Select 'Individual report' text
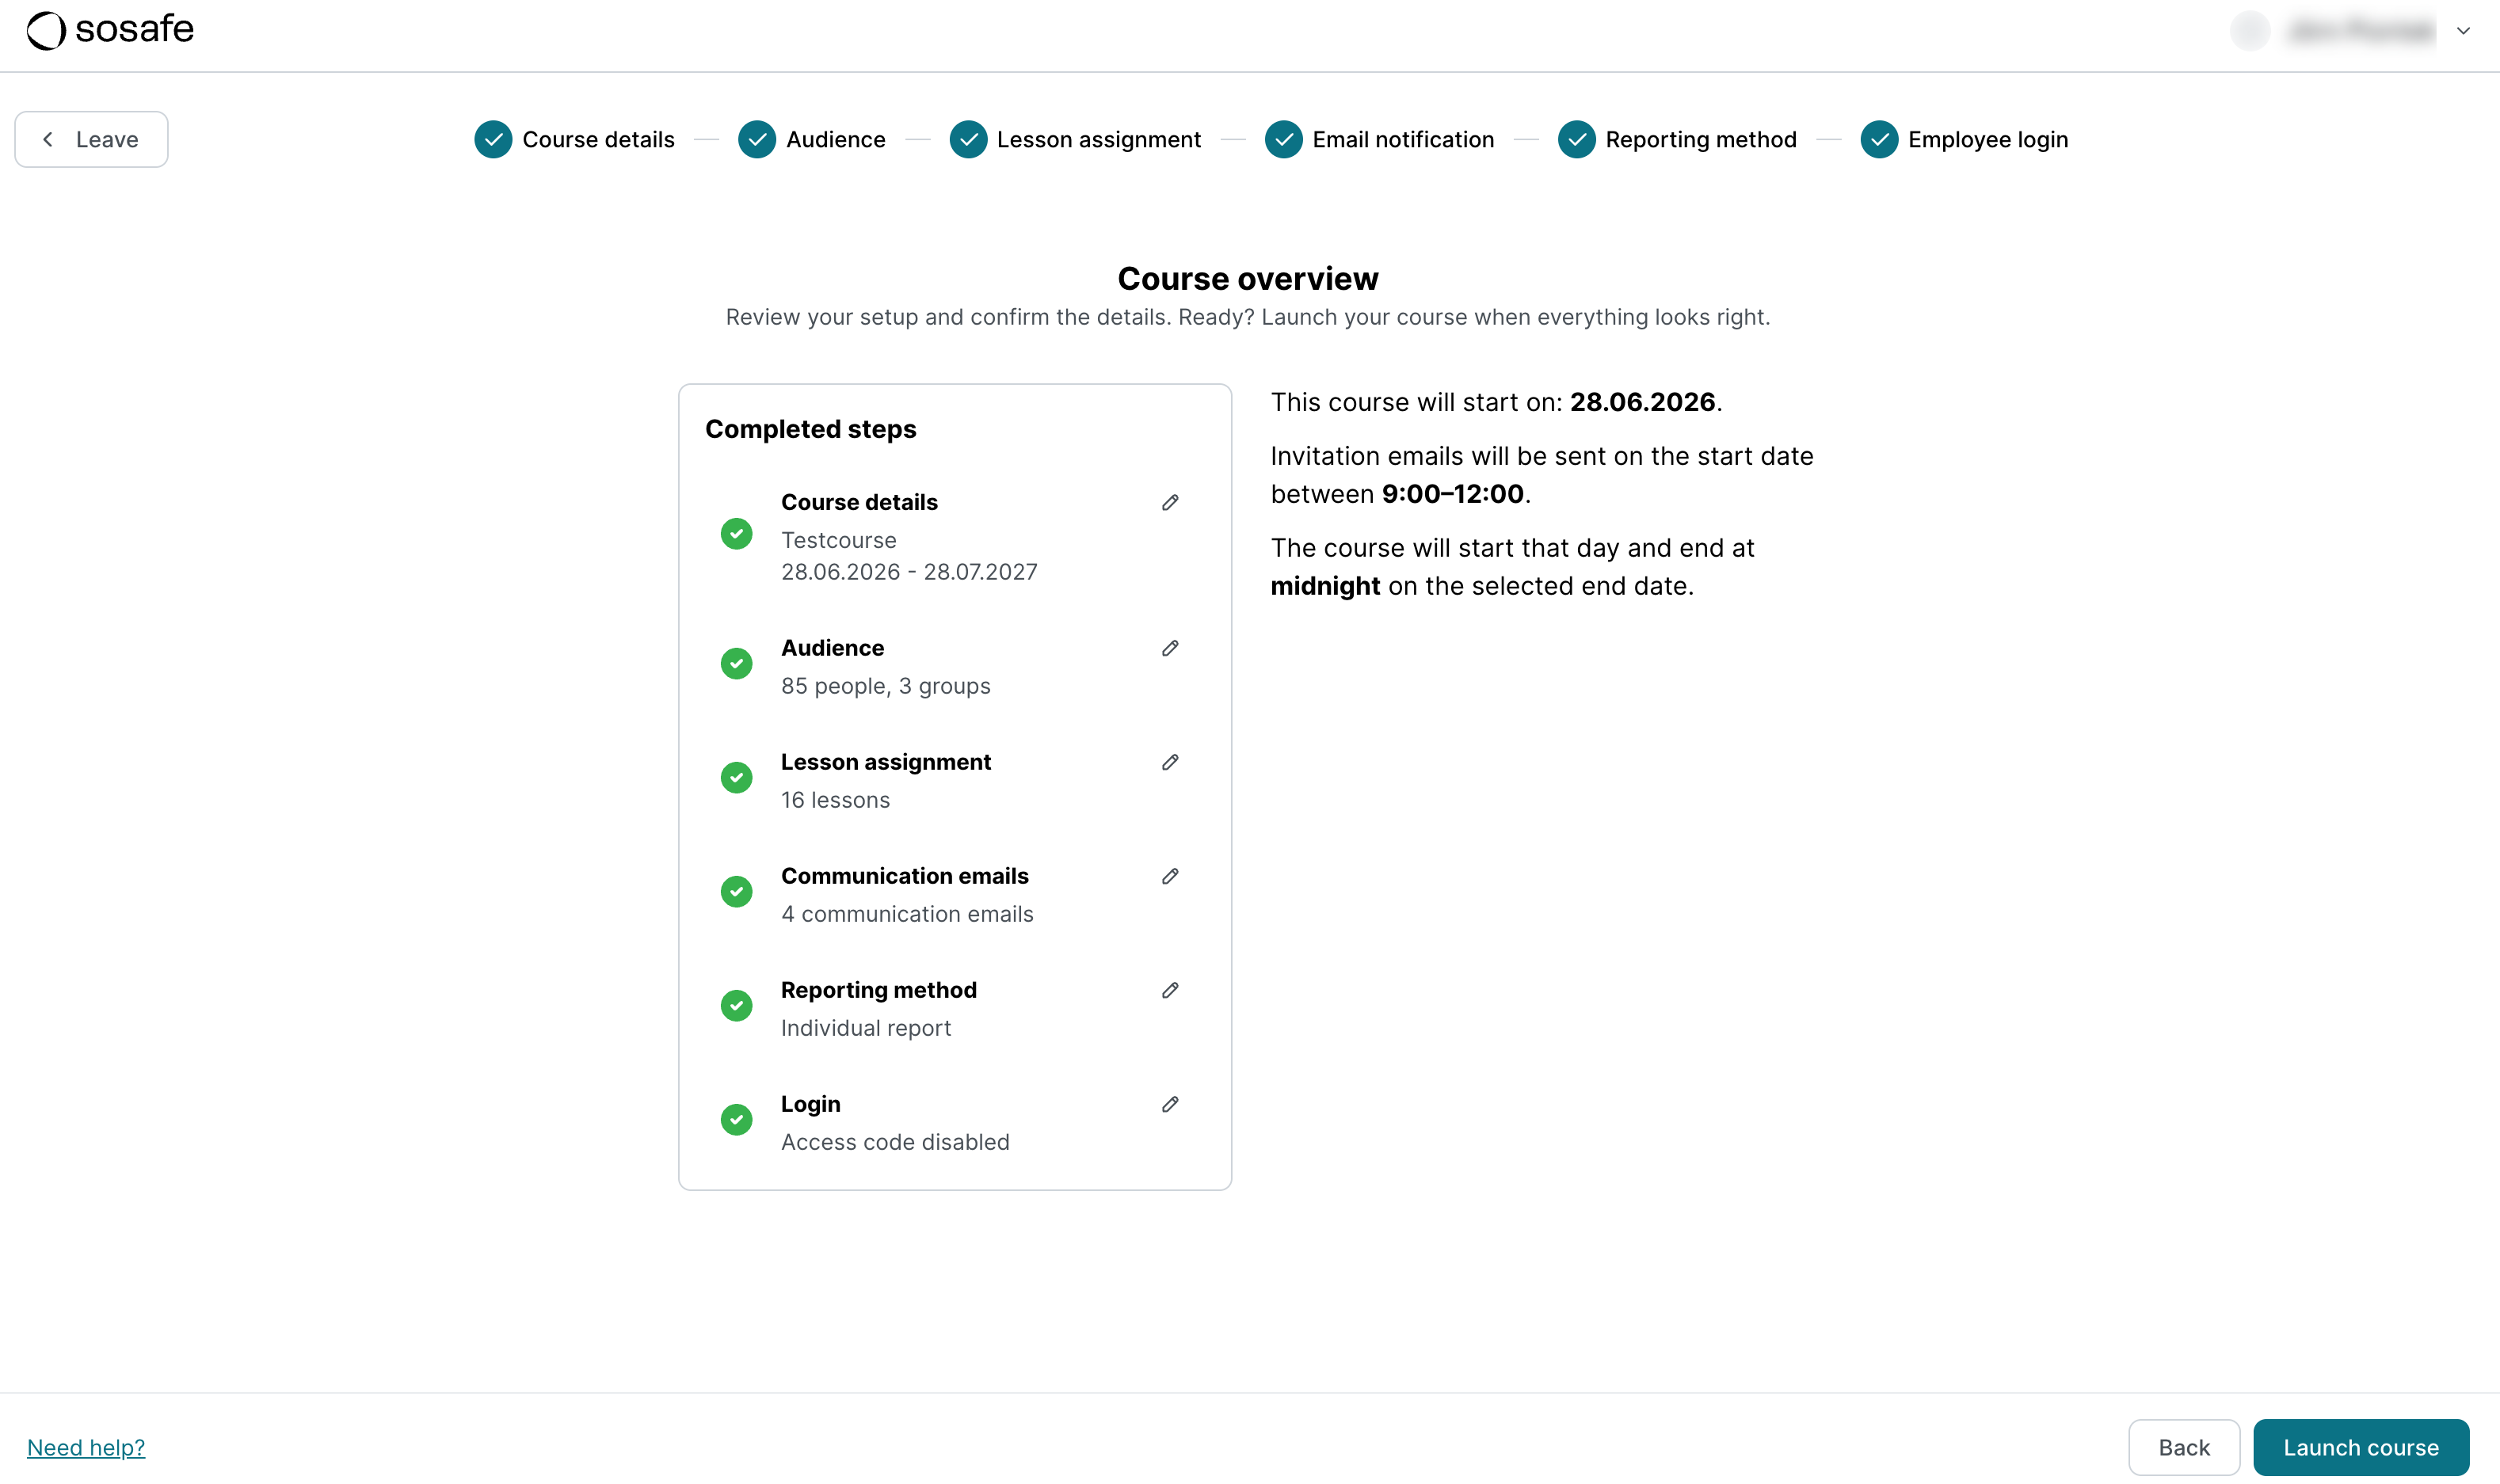The image size is (2500, 1484). click(866, 1028)
